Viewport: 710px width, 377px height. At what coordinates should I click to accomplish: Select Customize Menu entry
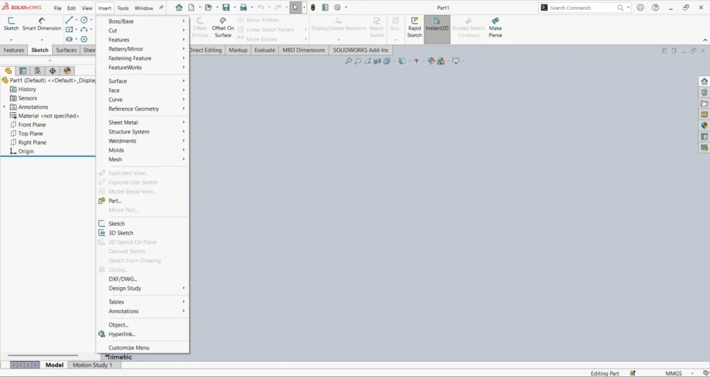[x=143, y=348]
